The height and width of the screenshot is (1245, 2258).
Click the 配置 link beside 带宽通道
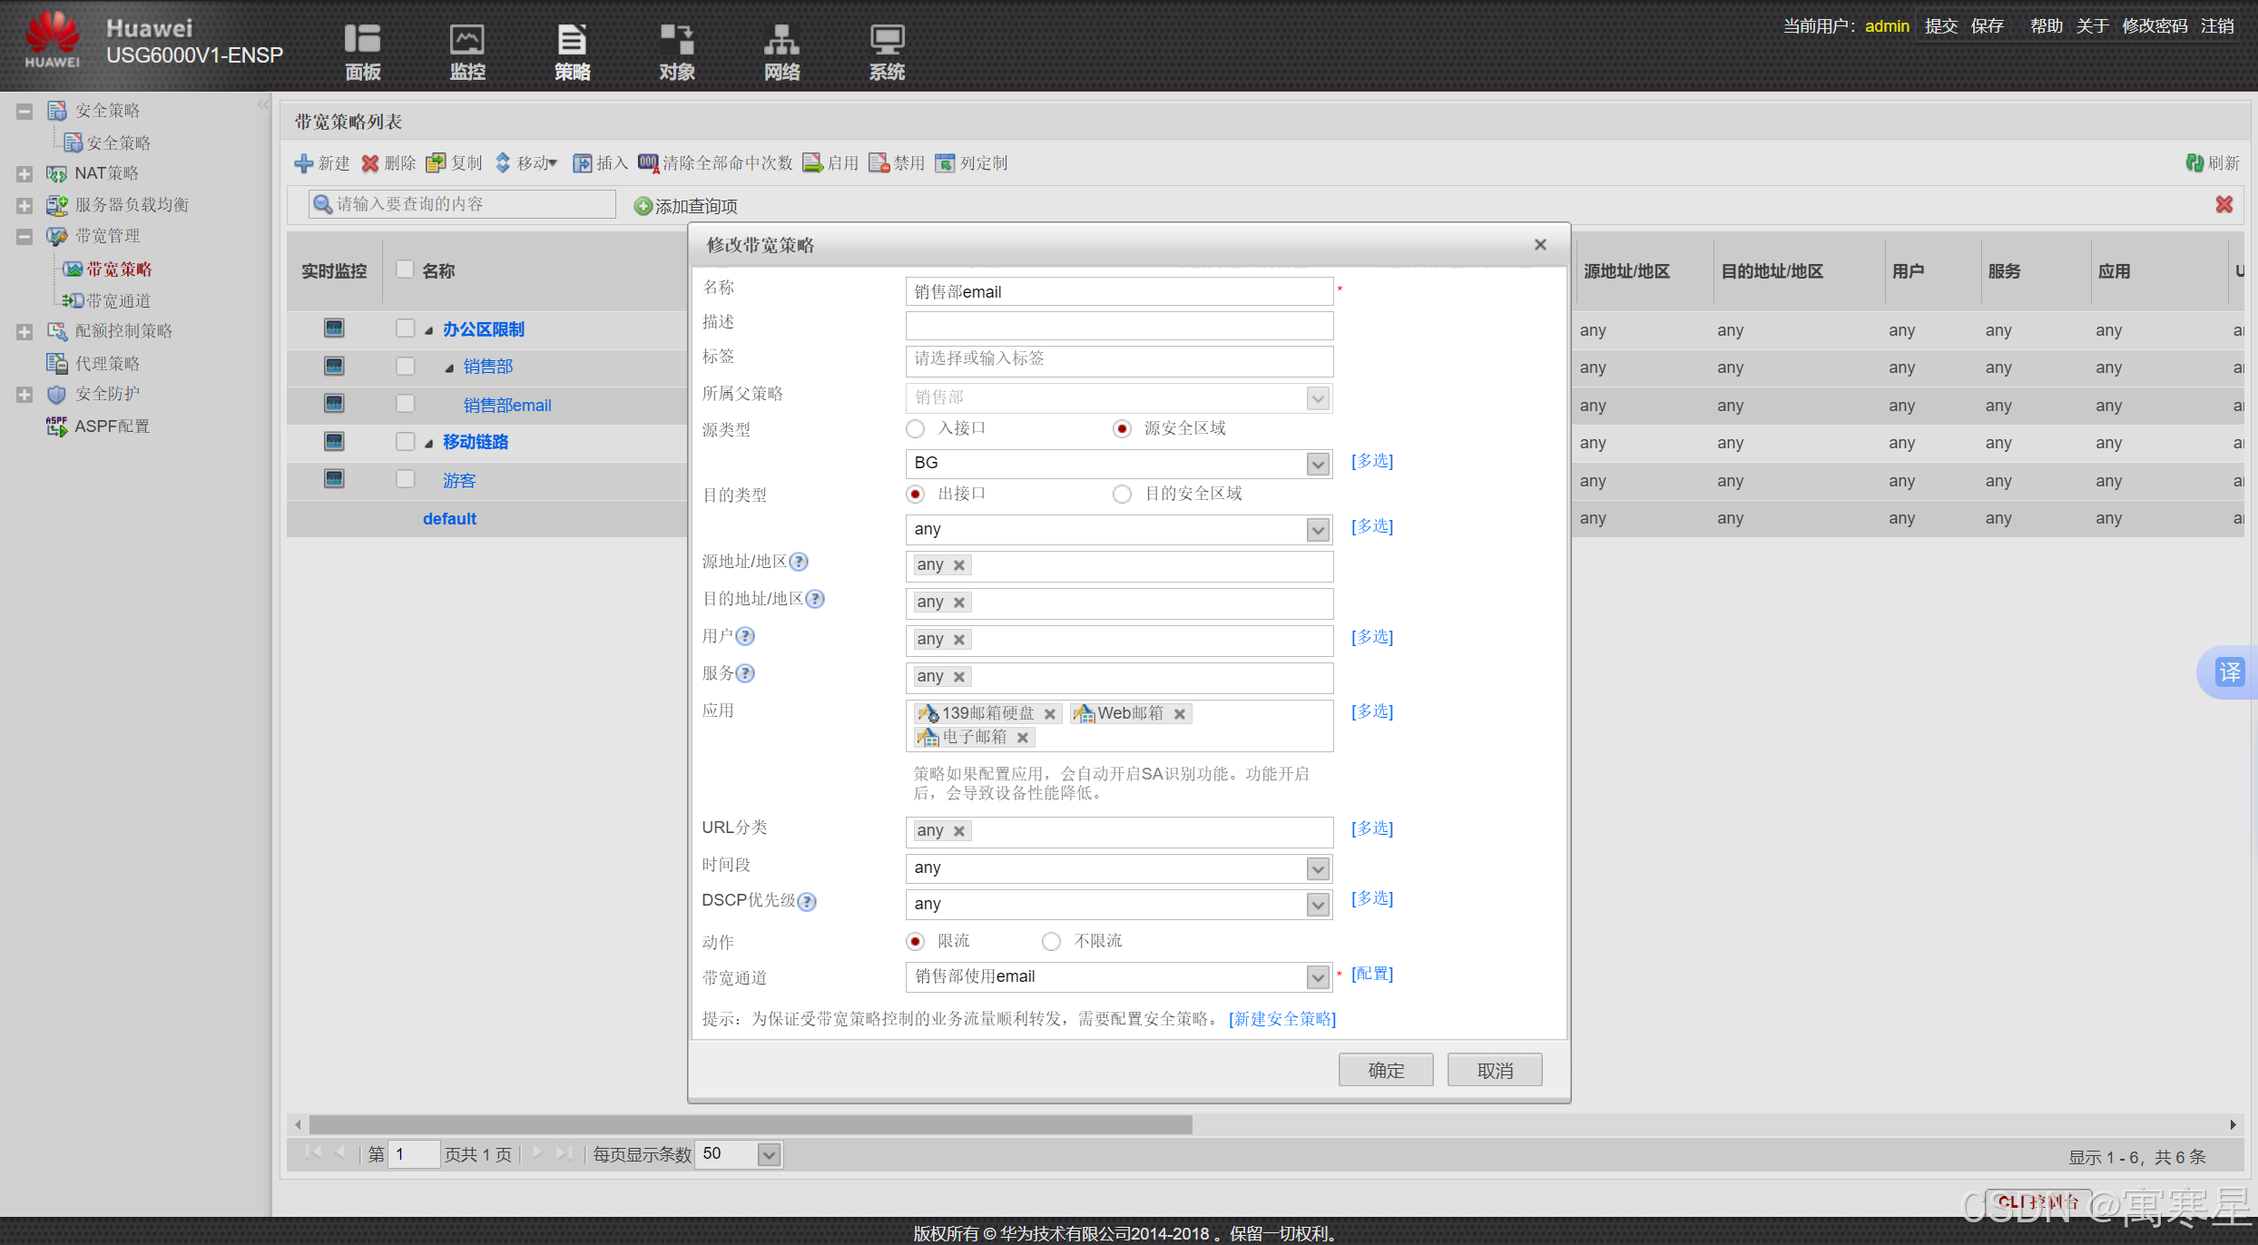[x=1372, y=974]
